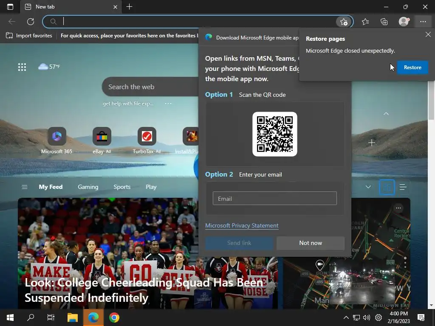Click Import favorites in favorites bar
This screenshot has width=435, height=326.
pos(29,36)
